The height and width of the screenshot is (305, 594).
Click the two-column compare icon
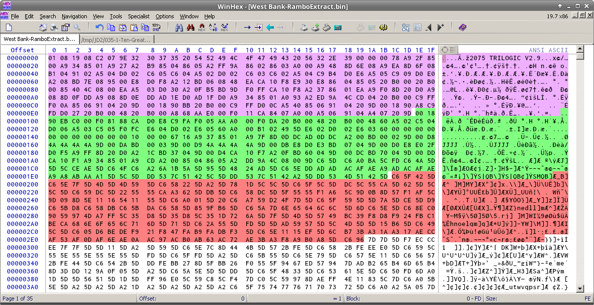tap(417, 28)
